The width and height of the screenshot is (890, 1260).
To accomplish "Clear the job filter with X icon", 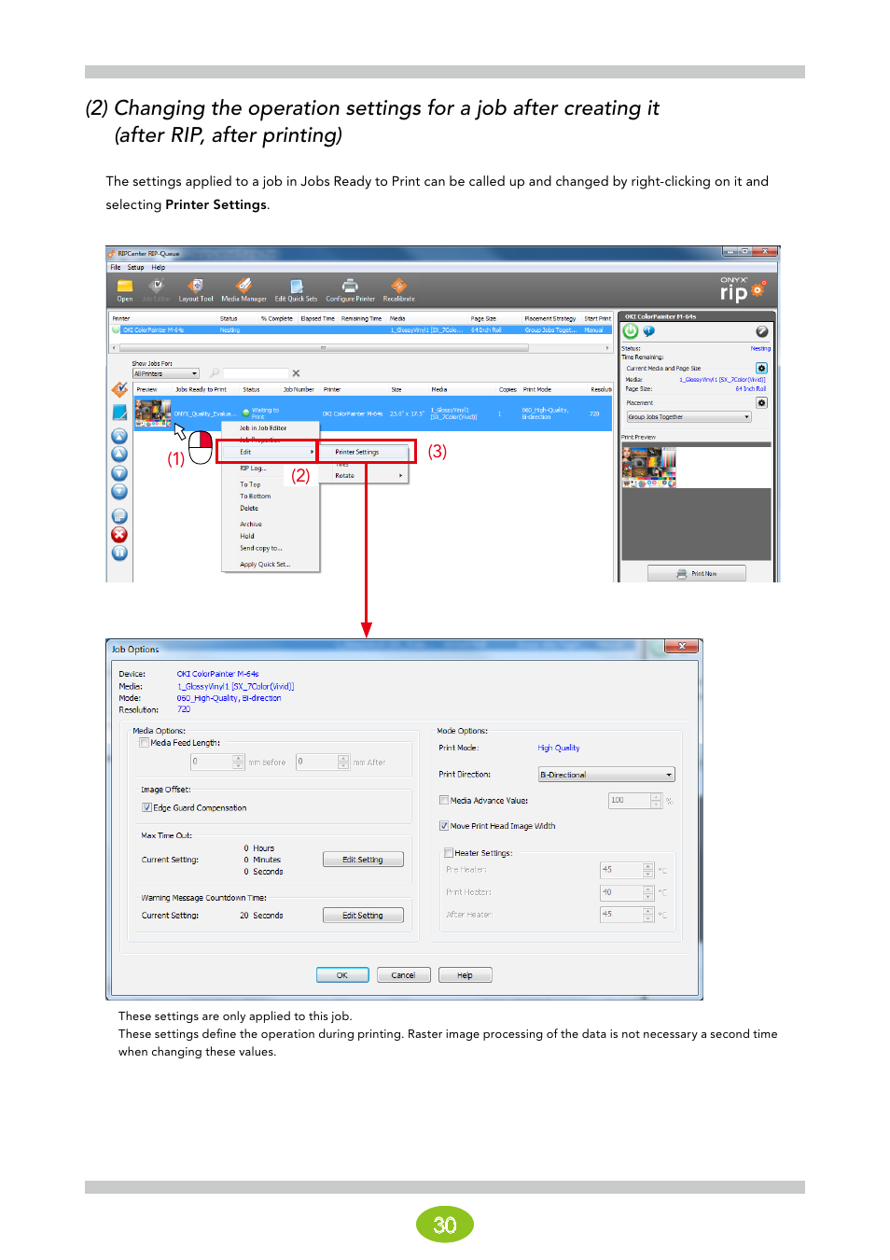I will pos(296,373).
